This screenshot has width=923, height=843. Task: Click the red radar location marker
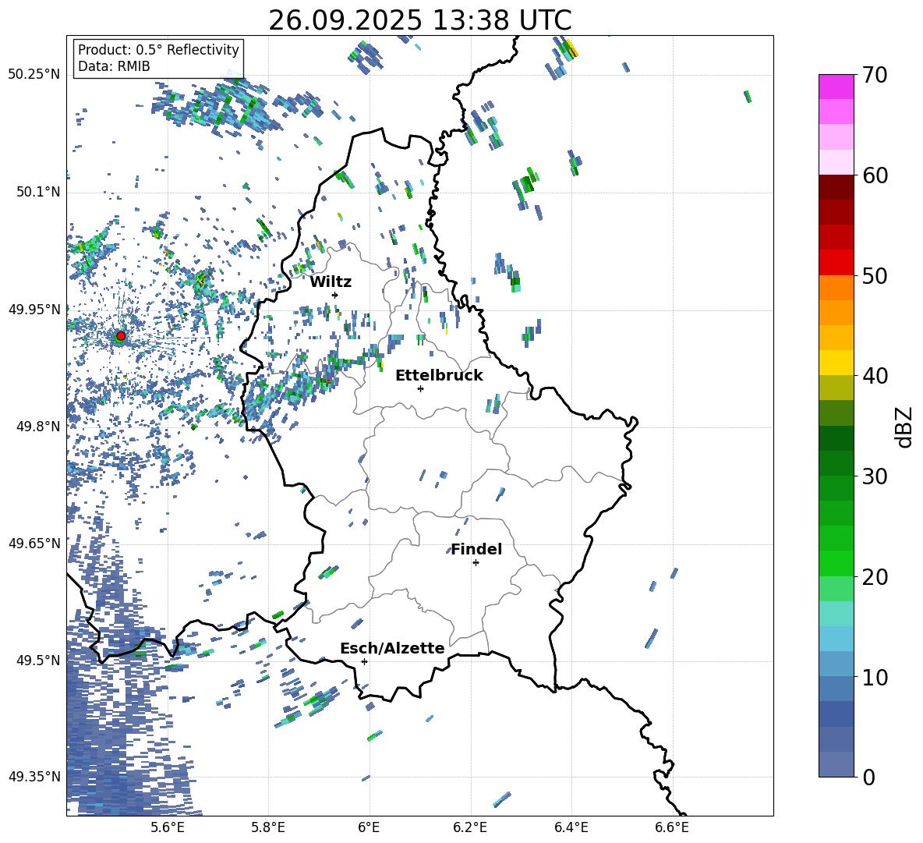click(120, 336)
